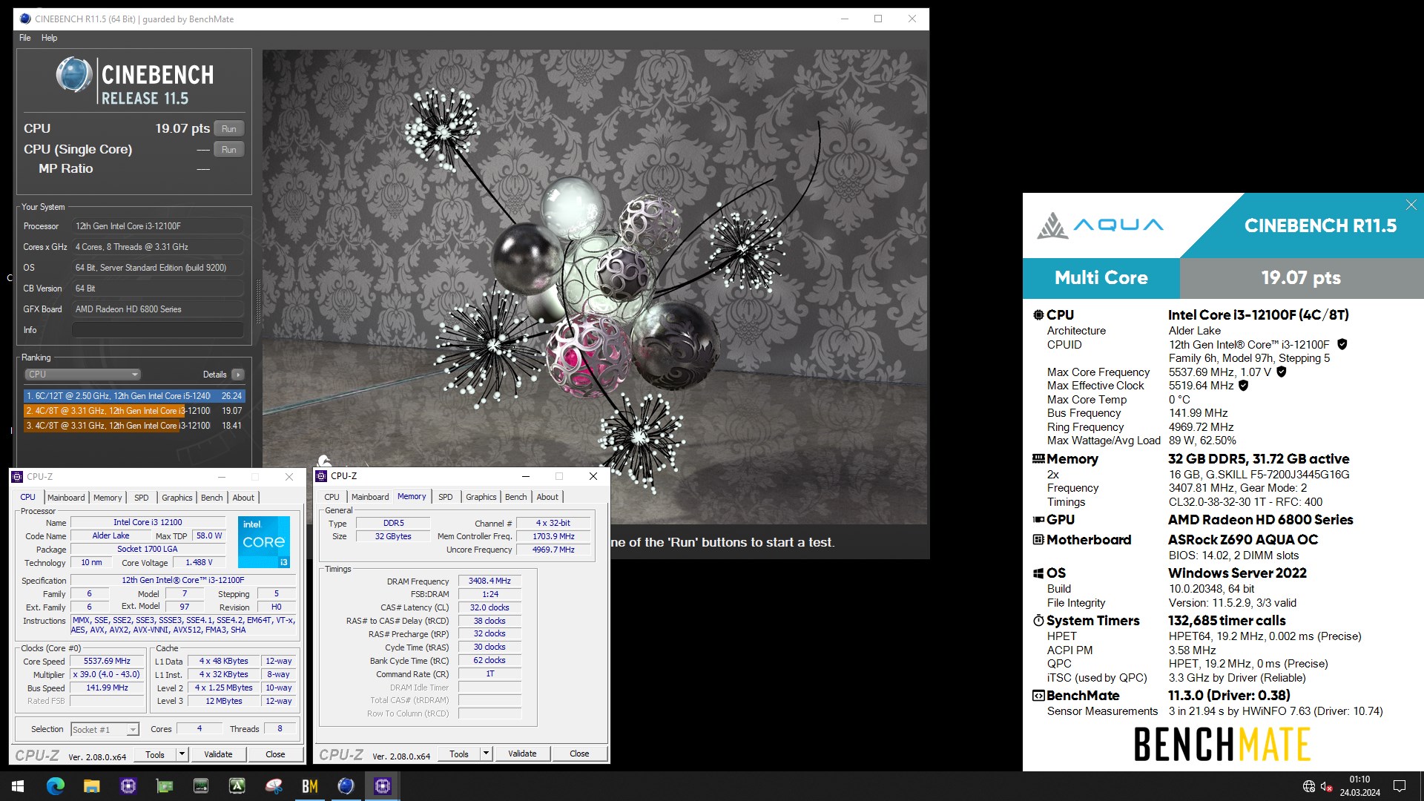1424x801 pixels.
Task: Click the GPU card icon in BenchMate panel
Action: (x=1038, y=520)
